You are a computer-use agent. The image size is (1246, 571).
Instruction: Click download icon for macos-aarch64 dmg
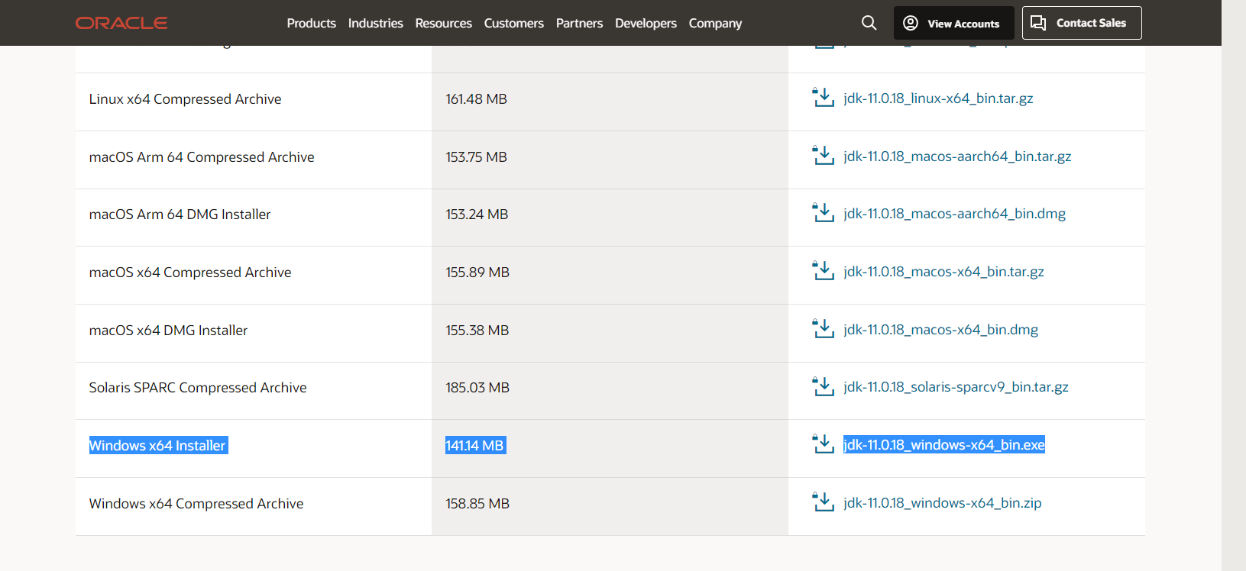pyautogui.click(x=823, y=213)
